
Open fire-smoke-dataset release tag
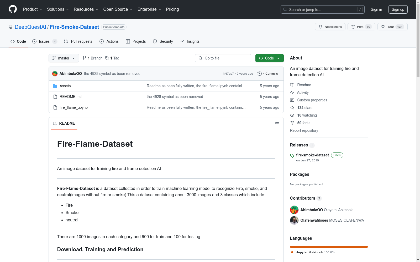point(312,155)
